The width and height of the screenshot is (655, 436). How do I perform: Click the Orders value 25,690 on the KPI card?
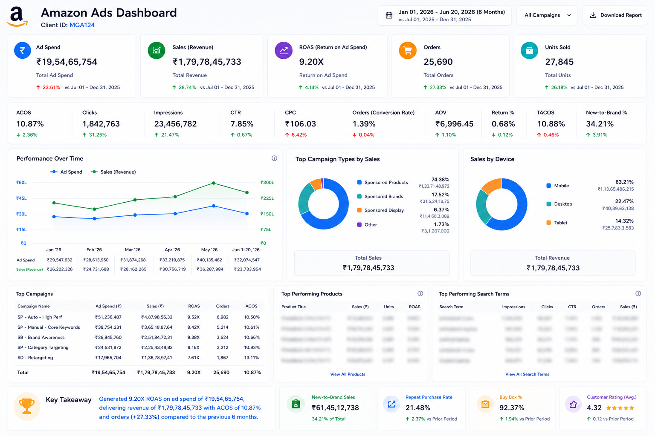(438, 62)
